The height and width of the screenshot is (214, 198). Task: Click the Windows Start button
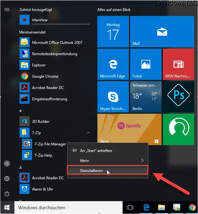[x=7, y=207]
